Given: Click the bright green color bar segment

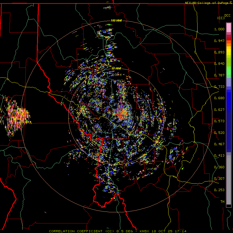Looking at the screenshot, I should [229, 71].
